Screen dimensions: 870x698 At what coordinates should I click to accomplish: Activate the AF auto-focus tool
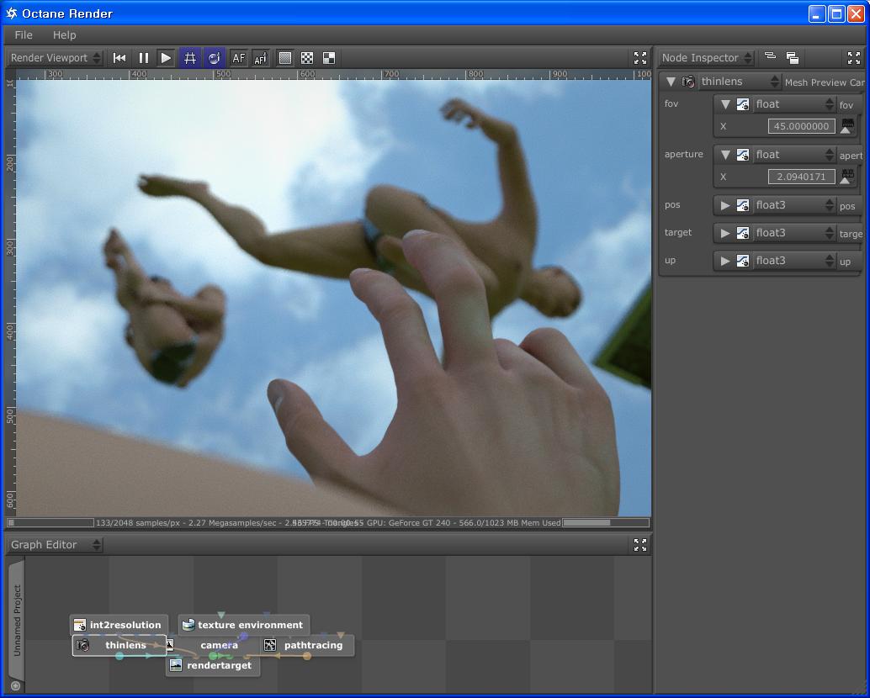tap(239, 58)
